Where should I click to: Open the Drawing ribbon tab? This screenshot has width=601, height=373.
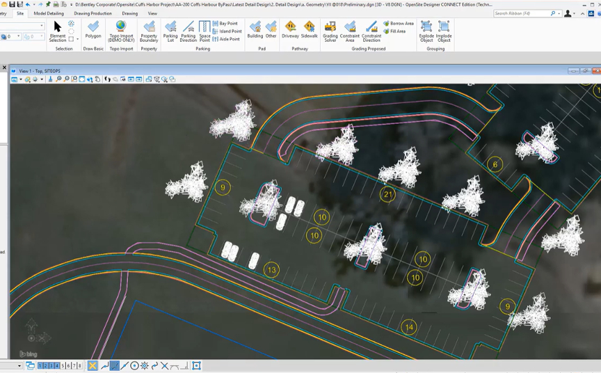click(x=129, y=13)
